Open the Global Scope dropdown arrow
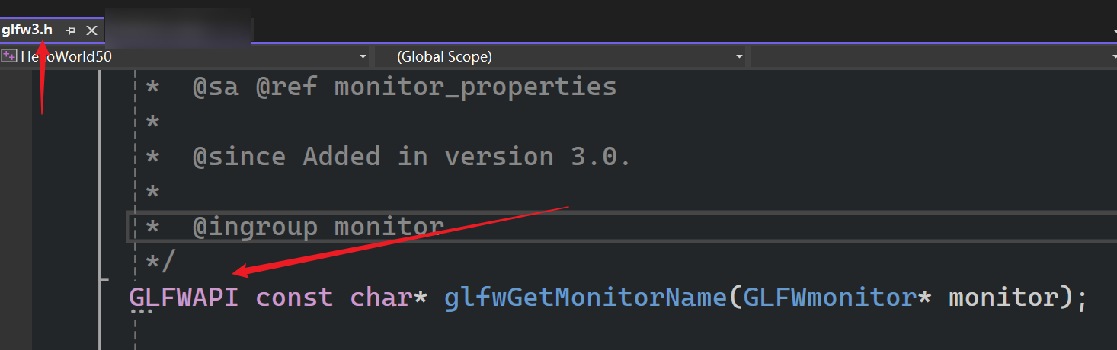 tap(739, 57)
